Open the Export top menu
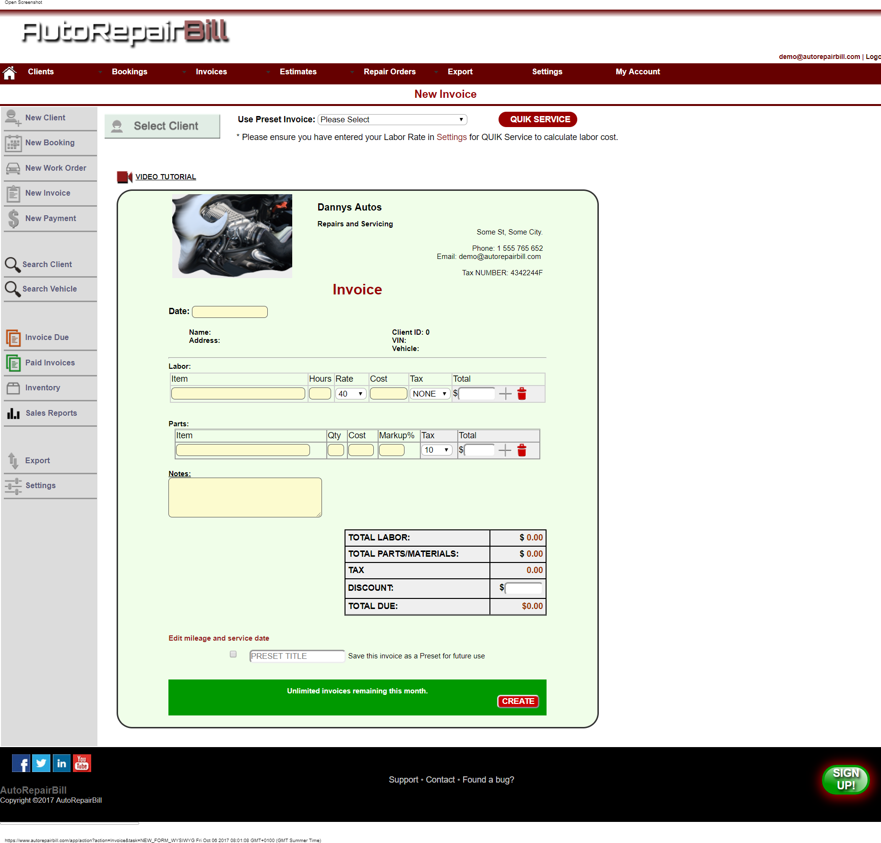Image resolution: width=881 pixels, height=843 pixels. (460, 72)
